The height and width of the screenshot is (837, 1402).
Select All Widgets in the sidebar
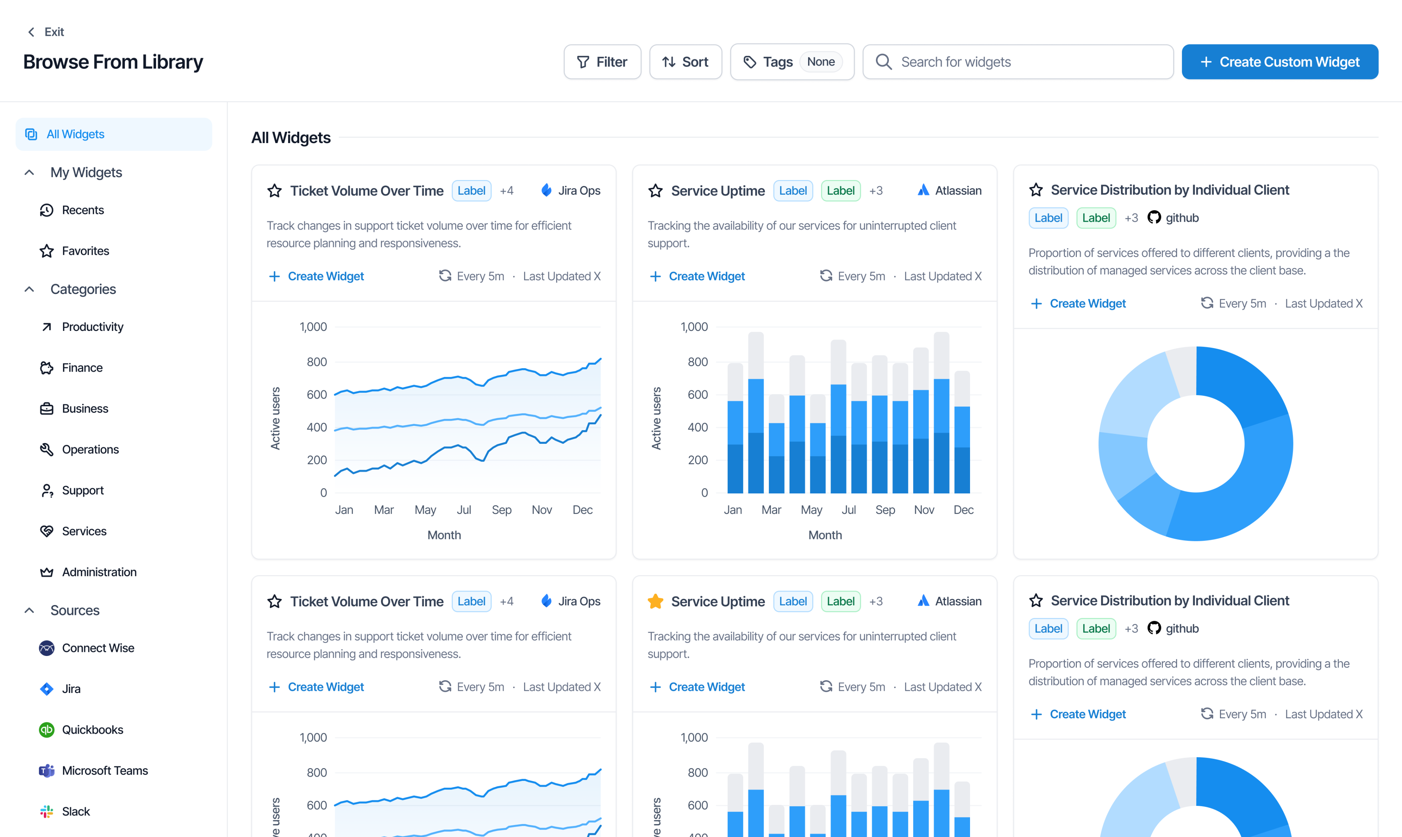coord(114,134)
